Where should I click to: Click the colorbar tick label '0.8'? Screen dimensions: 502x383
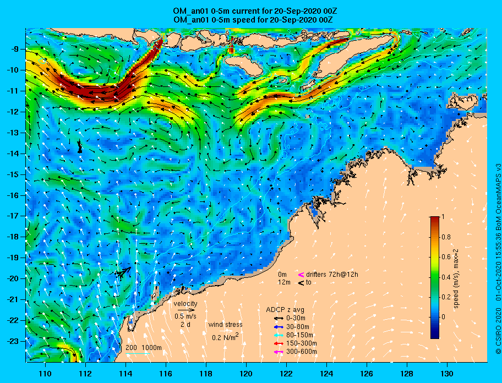(x=446, y=237)
